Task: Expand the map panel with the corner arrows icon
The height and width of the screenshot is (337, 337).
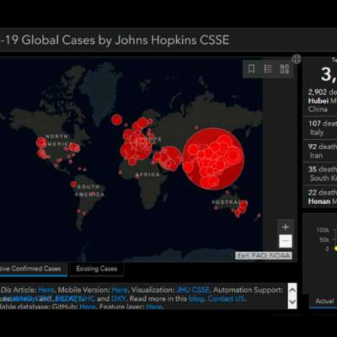Action: (297, 59)
